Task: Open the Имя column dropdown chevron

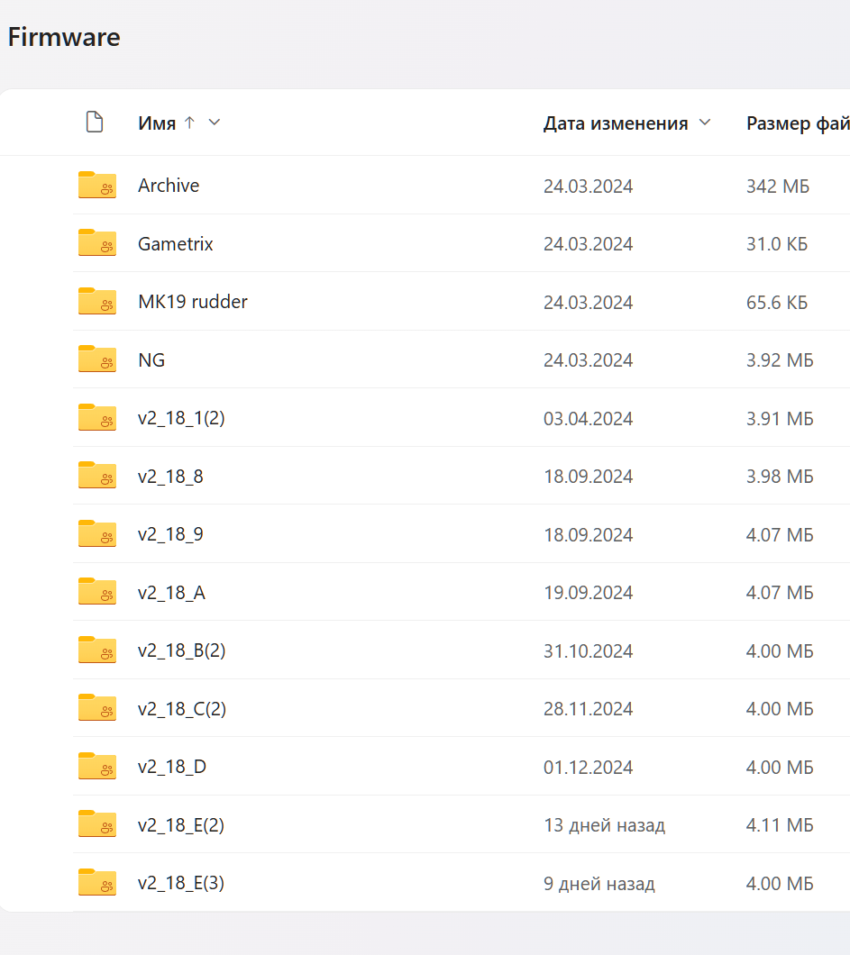Action: pos(215,123)
